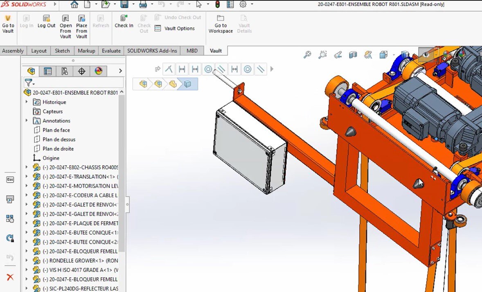Viewport: 482px width, 292px height.
Task: Select the Edit Appearance paintbrush icon
Action: 368,54
